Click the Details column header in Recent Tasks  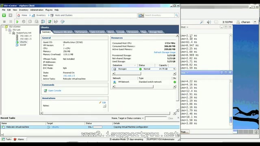pyautogui.click(x=146, y=123)
